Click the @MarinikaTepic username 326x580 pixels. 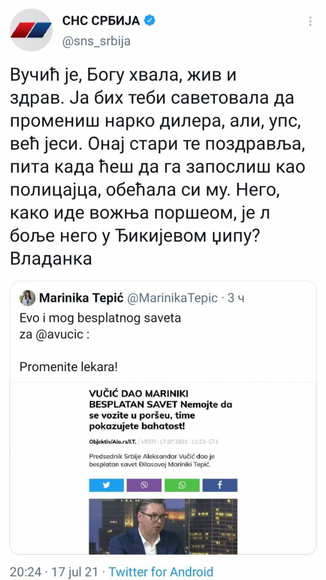(168, 297)
